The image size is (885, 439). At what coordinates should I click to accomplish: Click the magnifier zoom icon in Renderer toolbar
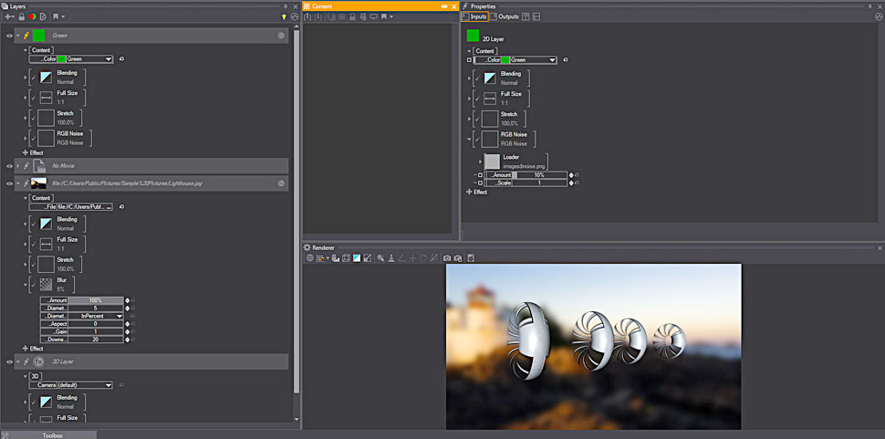pyautogui.click(x=380, y=258)
